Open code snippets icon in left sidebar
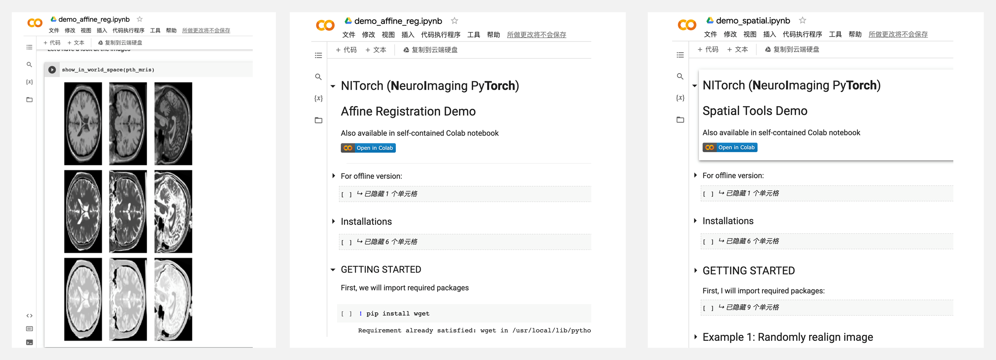996x360 pixels. pyautogui.click(x=29, y=316)
